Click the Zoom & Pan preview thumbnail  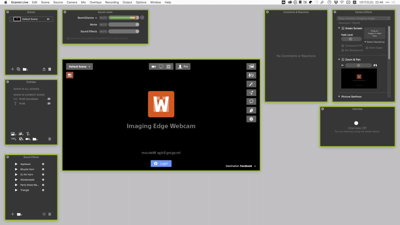[x=359, y=79]
